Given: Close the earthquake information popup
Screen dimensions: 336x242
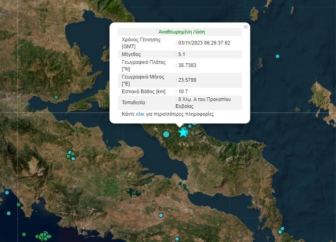Looking at the screenshot, I should [x=245, y=27].
